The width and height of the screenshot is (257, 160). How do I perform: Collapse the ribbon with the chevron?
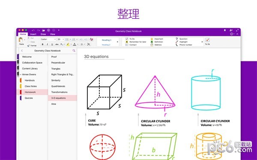[x=237, y=34]
